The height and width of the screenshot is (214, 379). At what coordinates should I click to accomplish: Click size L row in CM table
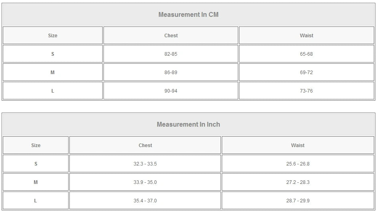53,91
